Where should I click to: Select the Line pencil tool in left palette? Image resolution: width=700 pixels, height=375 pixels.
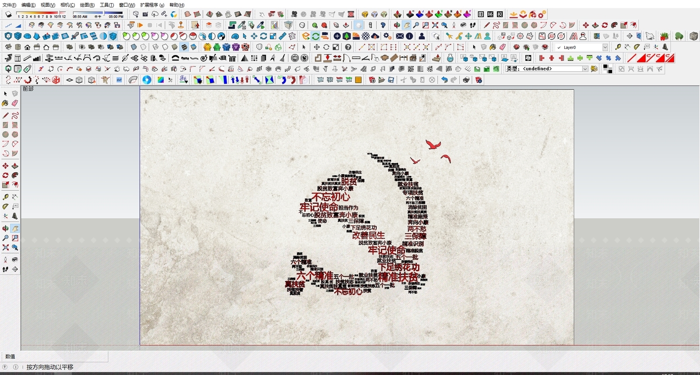pyautogui.click(x=5, y=116)
